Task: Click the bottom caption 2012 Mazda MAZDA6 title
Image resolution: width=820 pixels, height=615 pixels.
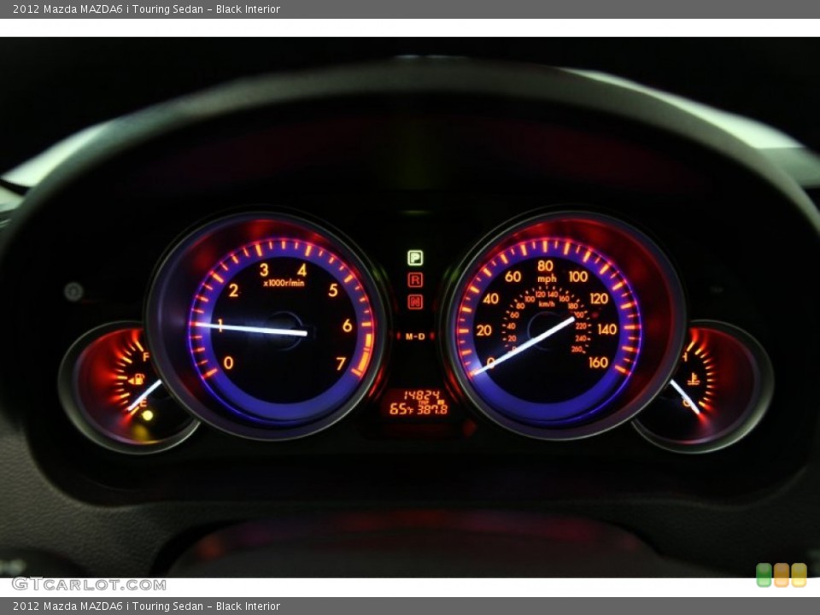Action: click(146, 606)
